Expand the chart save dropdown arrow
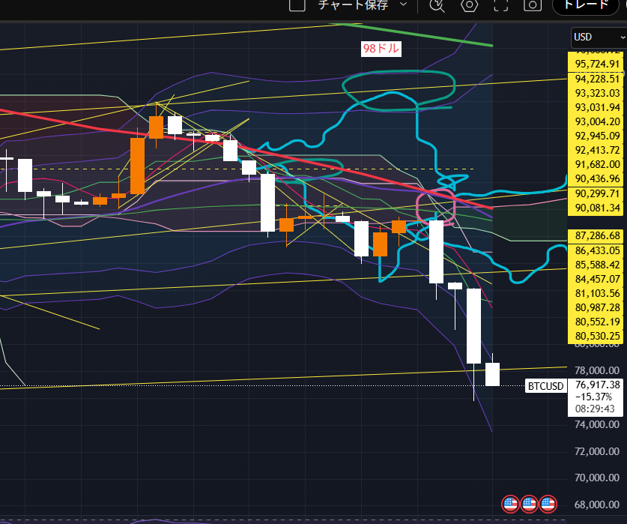The image size is (627, 524). click(x=404, y=4)
